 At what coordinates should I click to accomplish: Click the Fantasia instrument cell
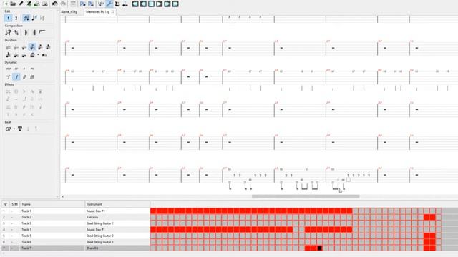[x=117, y=217]
